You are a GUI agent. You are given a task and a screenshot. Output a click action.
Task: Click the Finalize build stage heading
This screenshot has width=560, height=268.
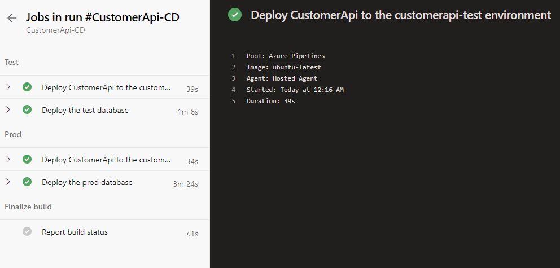pyautogui.click(x=28, y=207)
